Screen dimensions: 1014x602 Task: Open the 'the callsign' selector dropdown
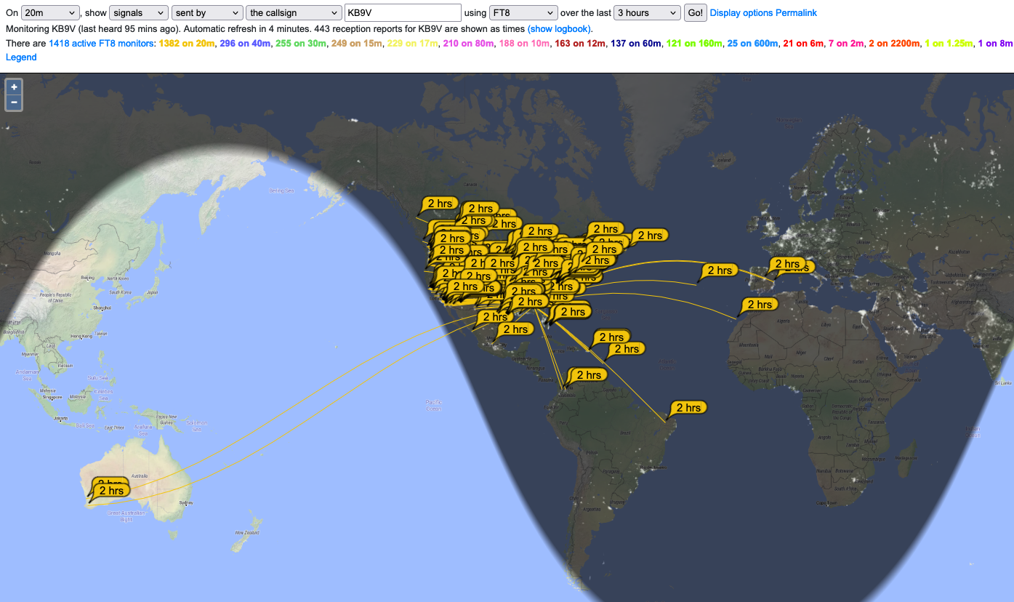(294, 13)
